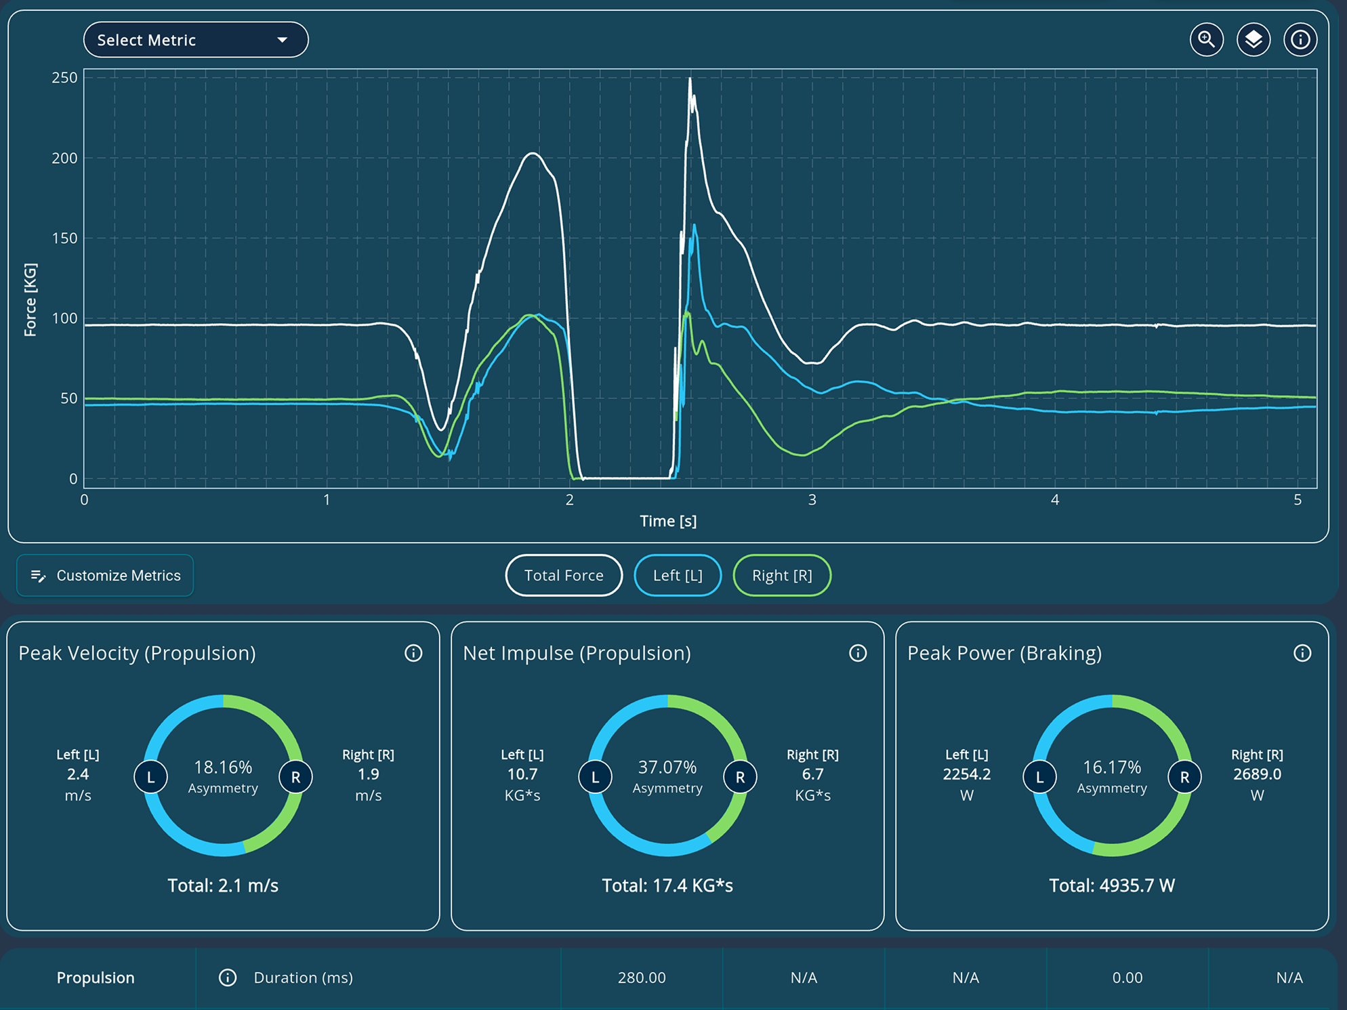This screenshot has height=1010, width=1347.
Task: Click Right [R] 1.9 m/s value
Action: pyautogui.click(x=368, y=775)
